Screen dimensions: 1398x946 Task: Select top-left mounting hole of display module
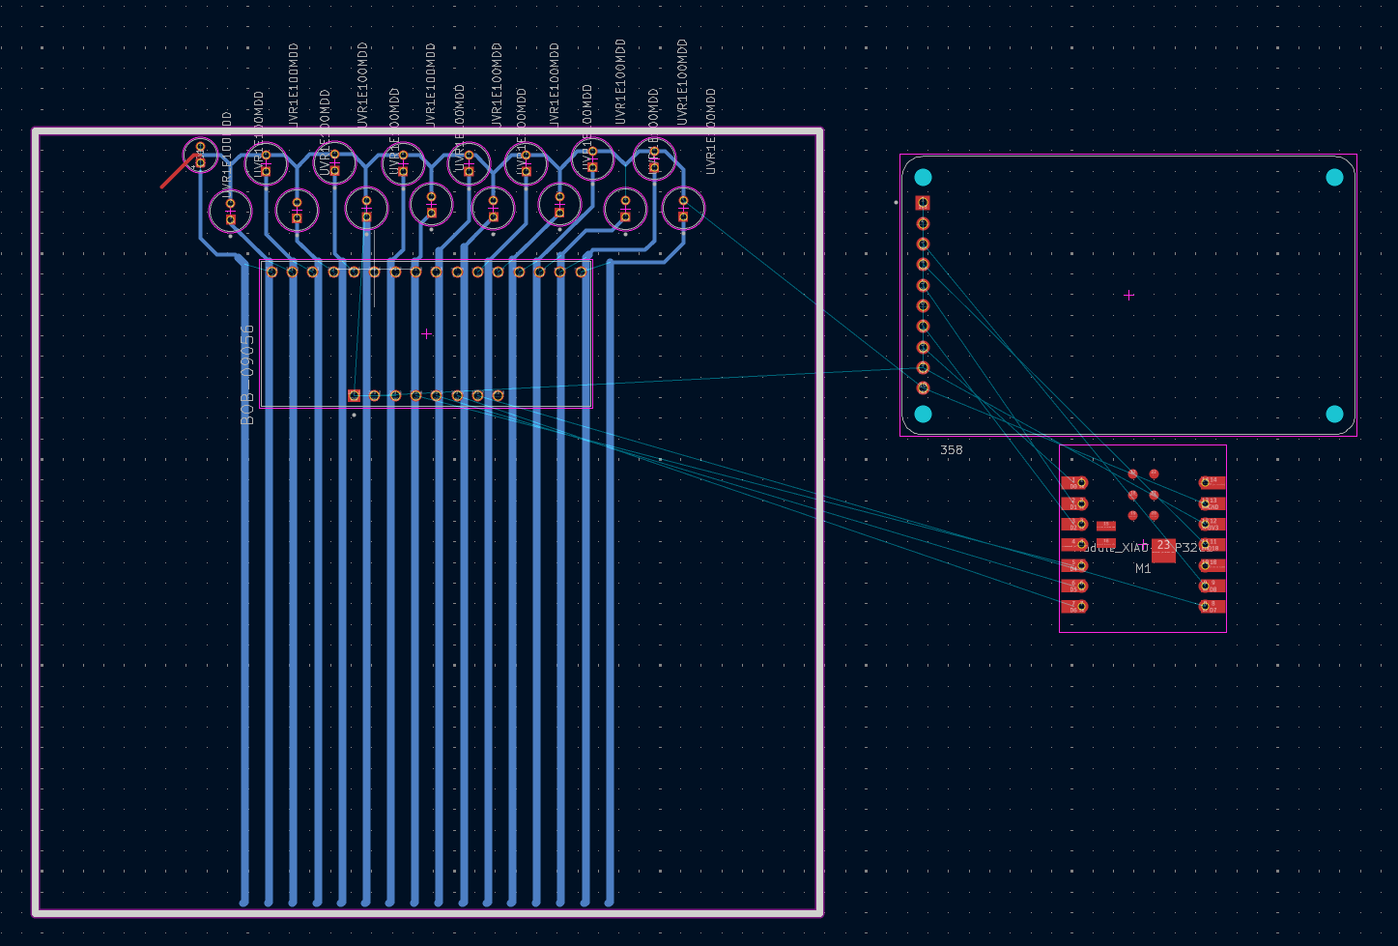click(923, 177)
